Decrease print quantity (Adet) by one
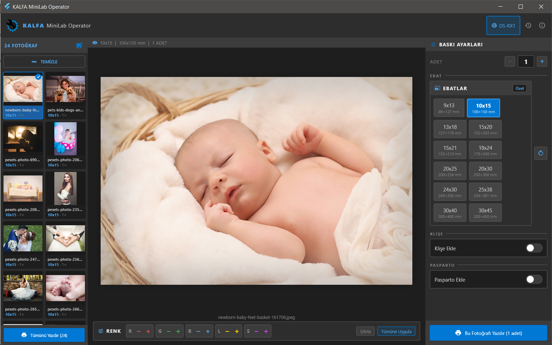552x345 pixels. click(510, 62)
